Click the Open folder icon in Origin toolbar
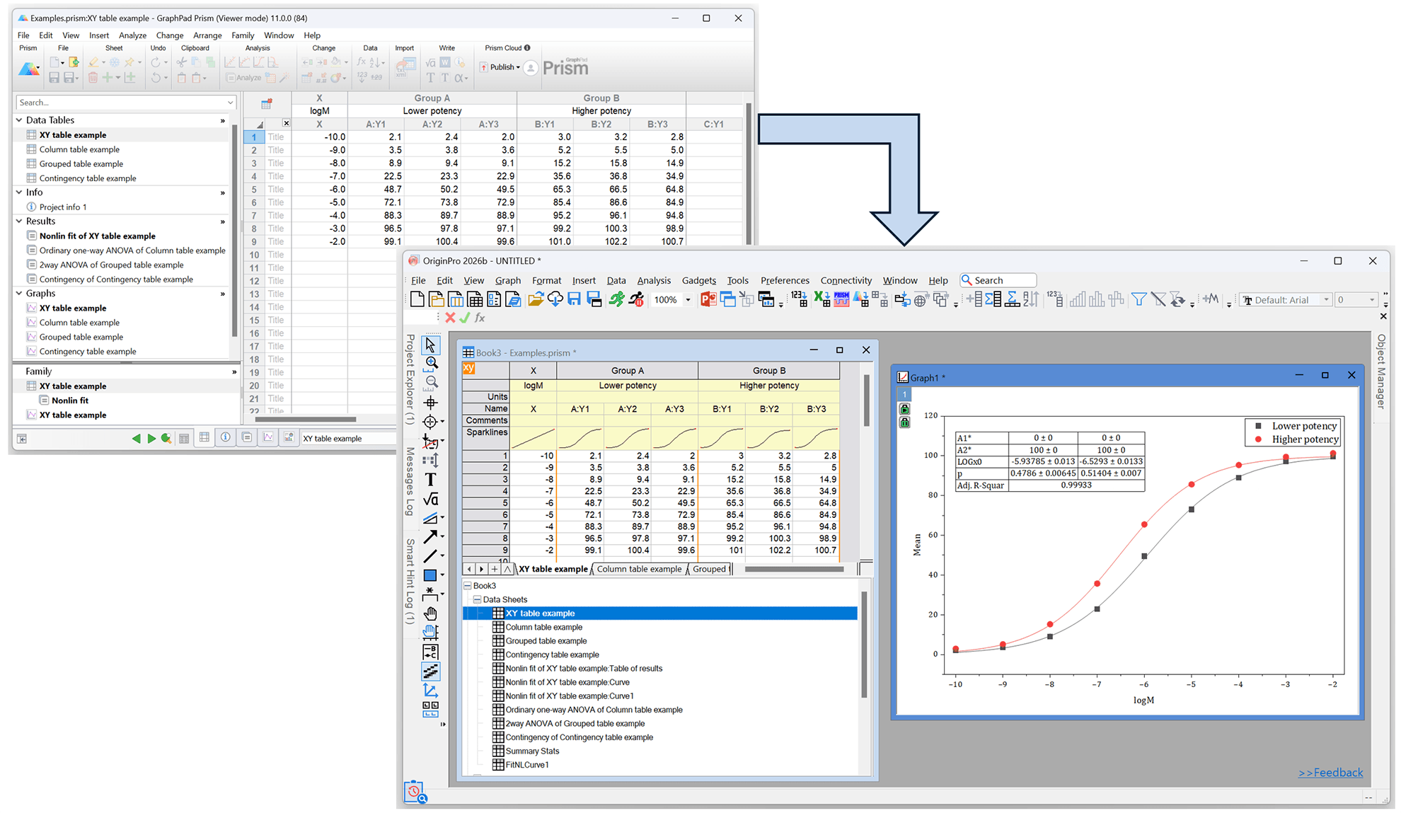Viewport: 1401px width, 813px height. click(x=536, y=299)
